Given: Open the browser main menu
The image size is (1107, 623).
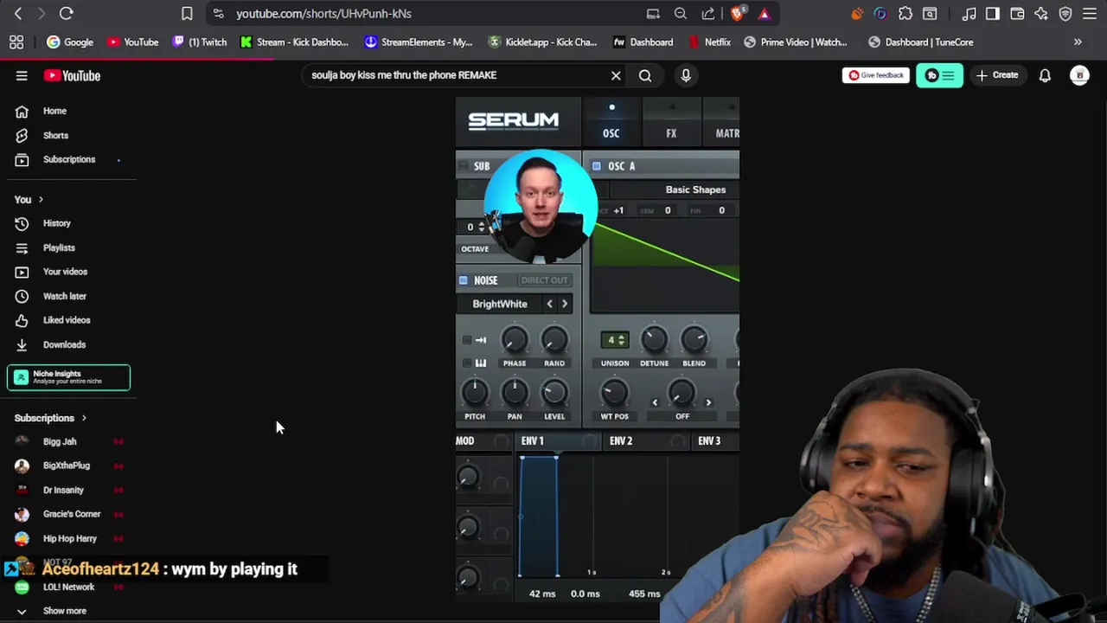Looking at the screenshot, I should click(x=1090, y=14).
